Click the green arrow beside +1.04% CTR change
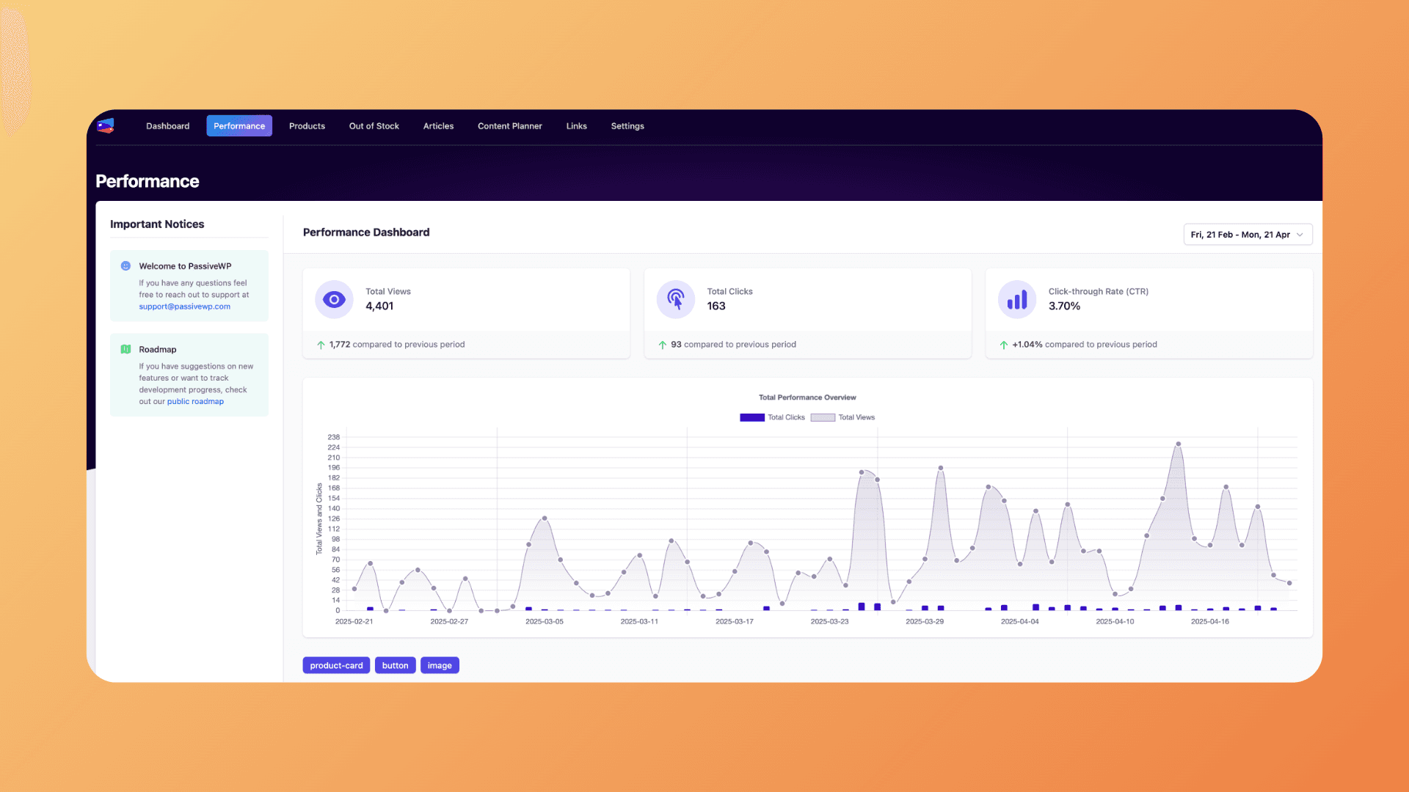Viewport: 1409px width, 792px height. pos(1004,344)
